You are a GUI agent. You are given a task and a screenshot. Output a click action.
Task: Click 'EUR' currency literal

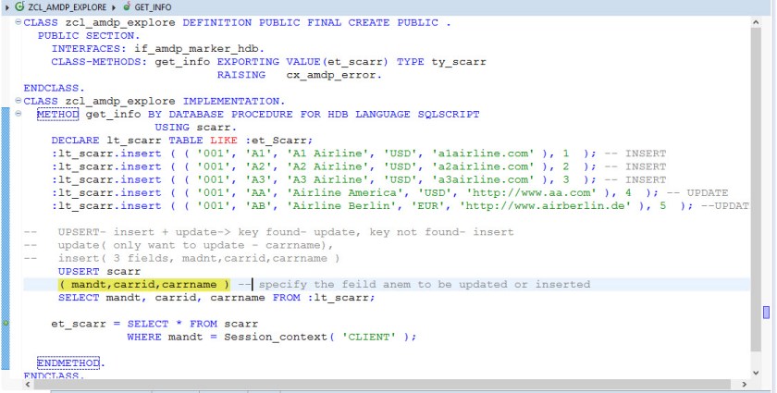pos(428,205)
